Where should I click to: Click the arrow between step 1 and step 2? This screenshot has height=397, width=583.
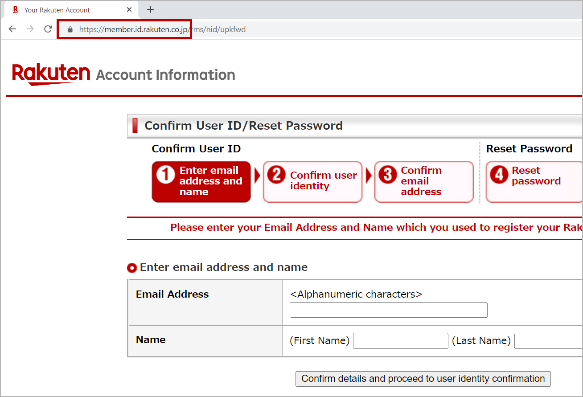tap(258, 176)
